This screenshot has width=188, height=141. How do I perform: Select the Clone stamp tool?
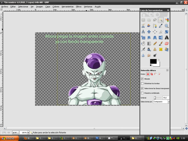(x=155, y=49)
